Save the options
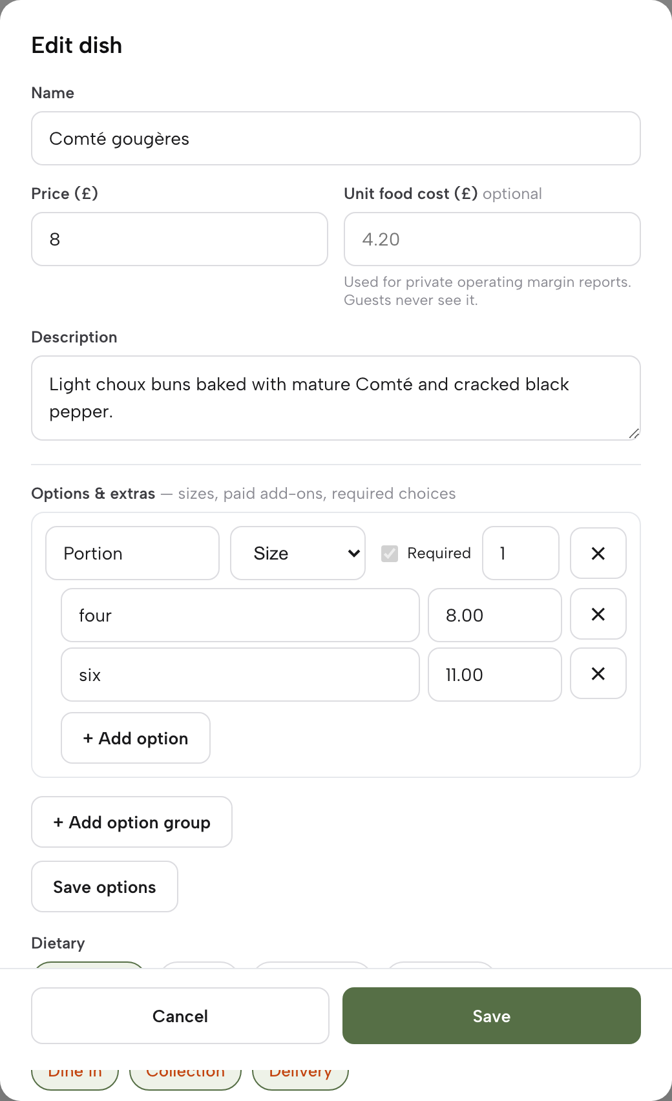672x1101 pixels. pos(105,886)
